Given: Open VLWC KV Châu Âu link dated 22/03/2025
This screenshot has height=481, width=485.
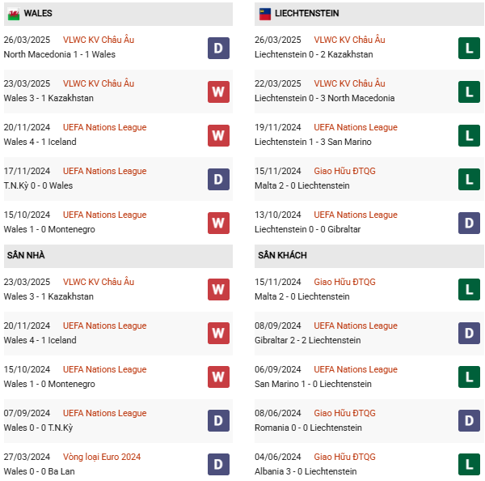Looking at the screenshot, I should [x=349, y=83].
